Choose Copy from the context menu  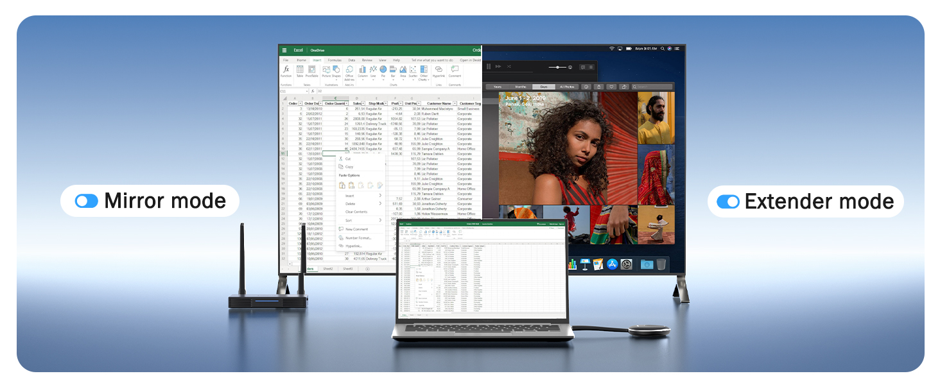click(349, 167)
